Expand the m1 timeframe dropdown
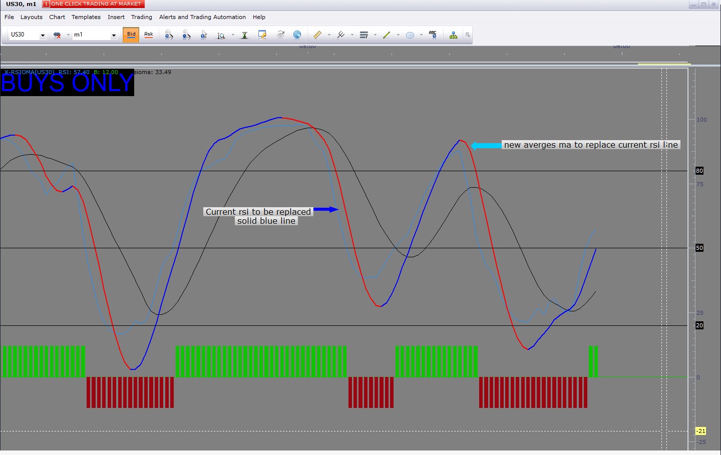Screen dimensions: 721x455 [114, 35]
